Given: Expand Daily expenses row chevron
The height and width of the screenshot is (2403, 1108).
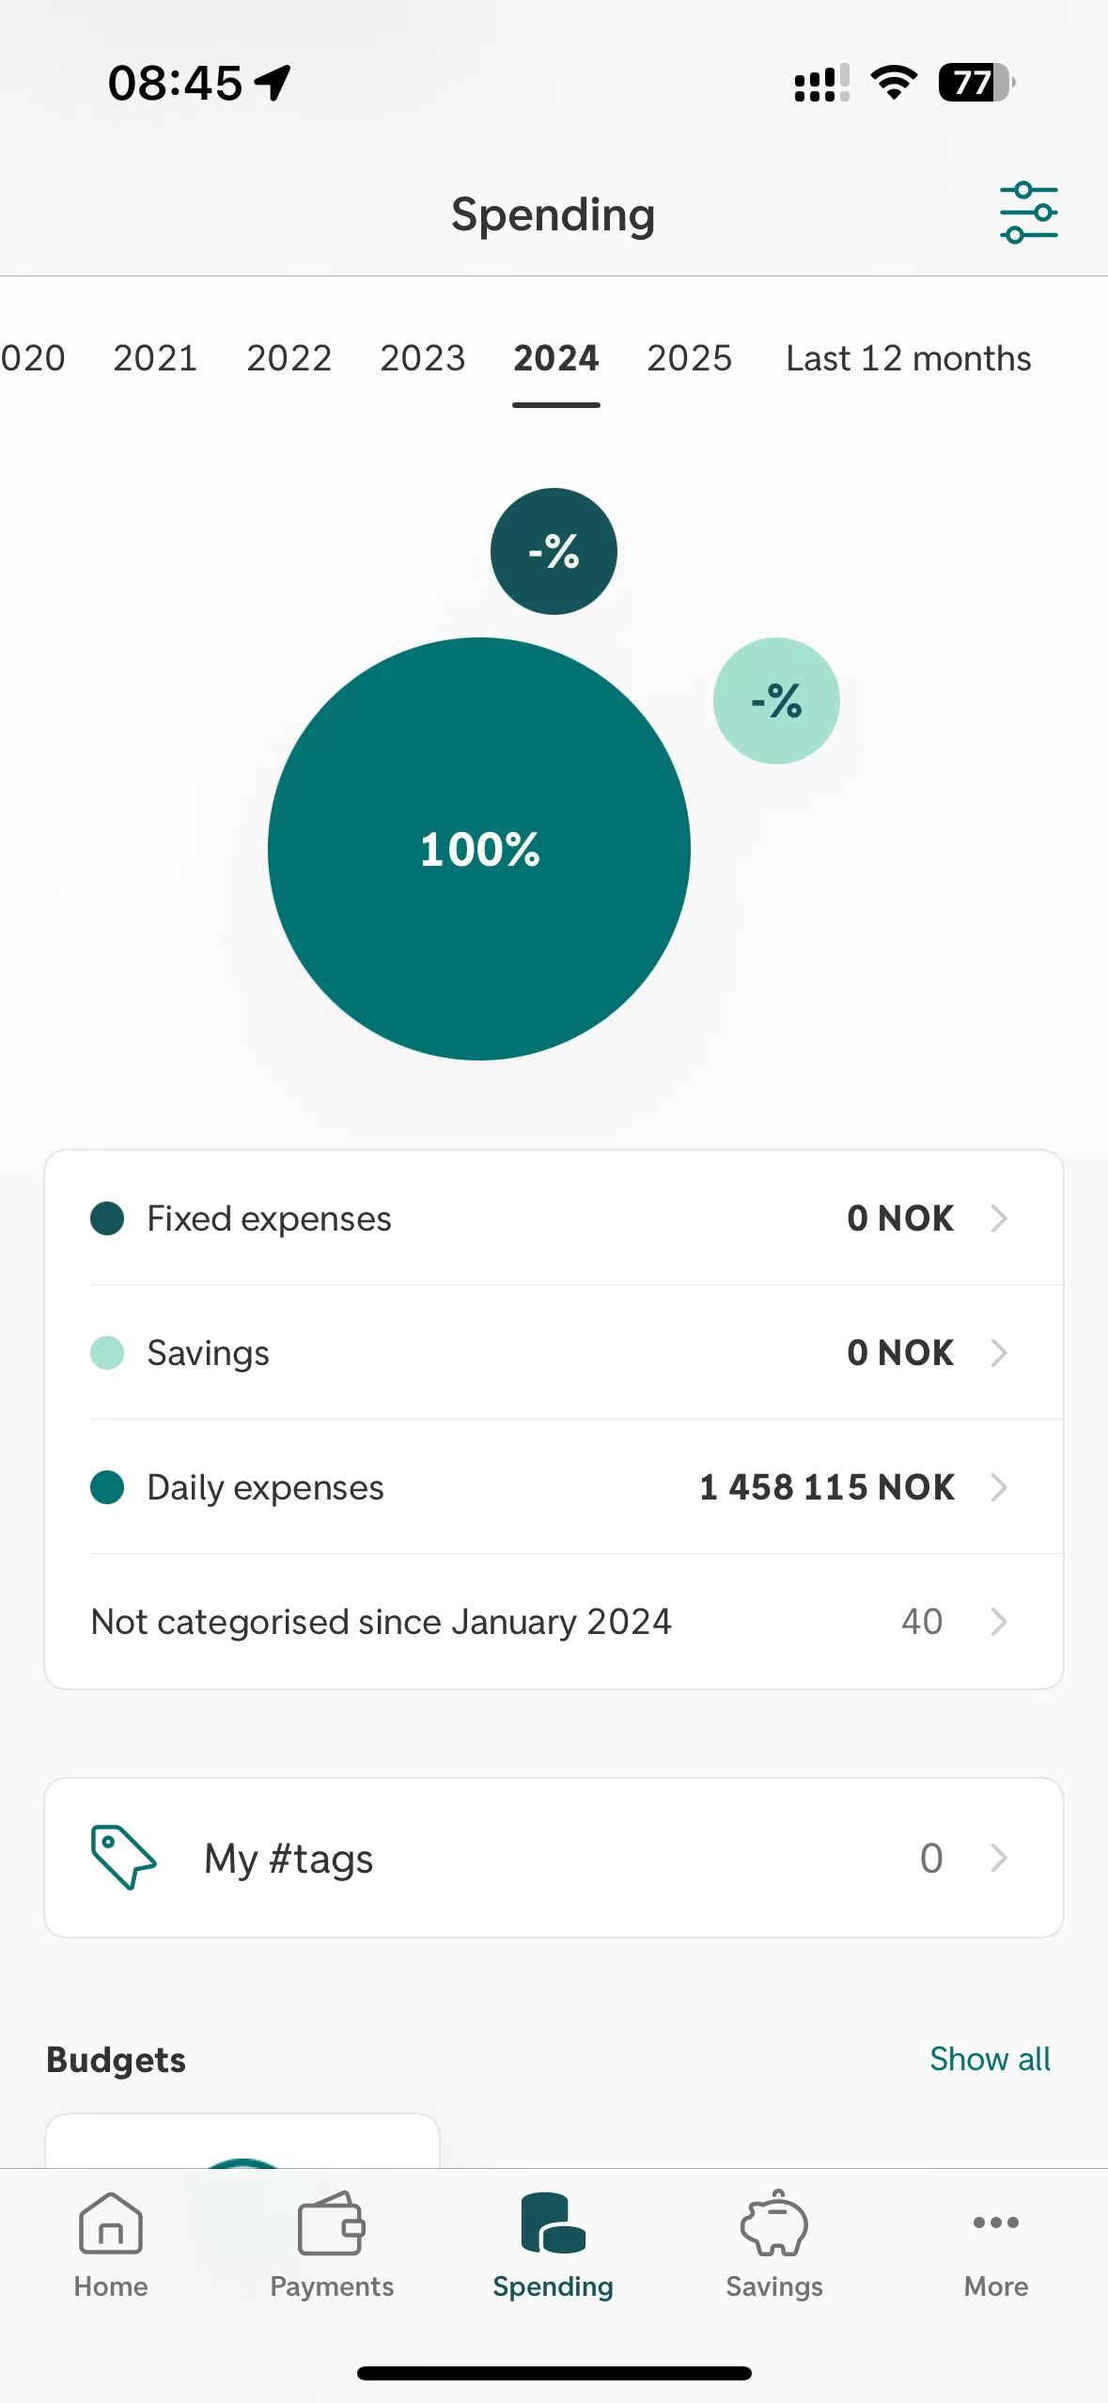Looking at the screenshot, I should tap(999, 1487).
